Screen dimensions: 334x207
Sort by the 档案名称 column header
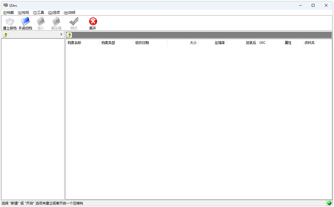pos(83,43)
